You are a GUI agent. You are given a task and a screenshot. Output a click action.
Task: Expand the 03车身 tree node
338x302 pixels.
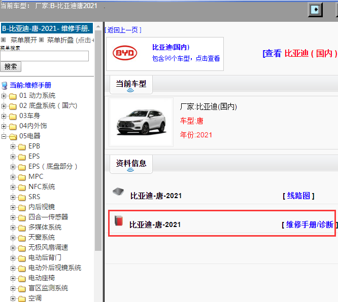pos(4,116)
